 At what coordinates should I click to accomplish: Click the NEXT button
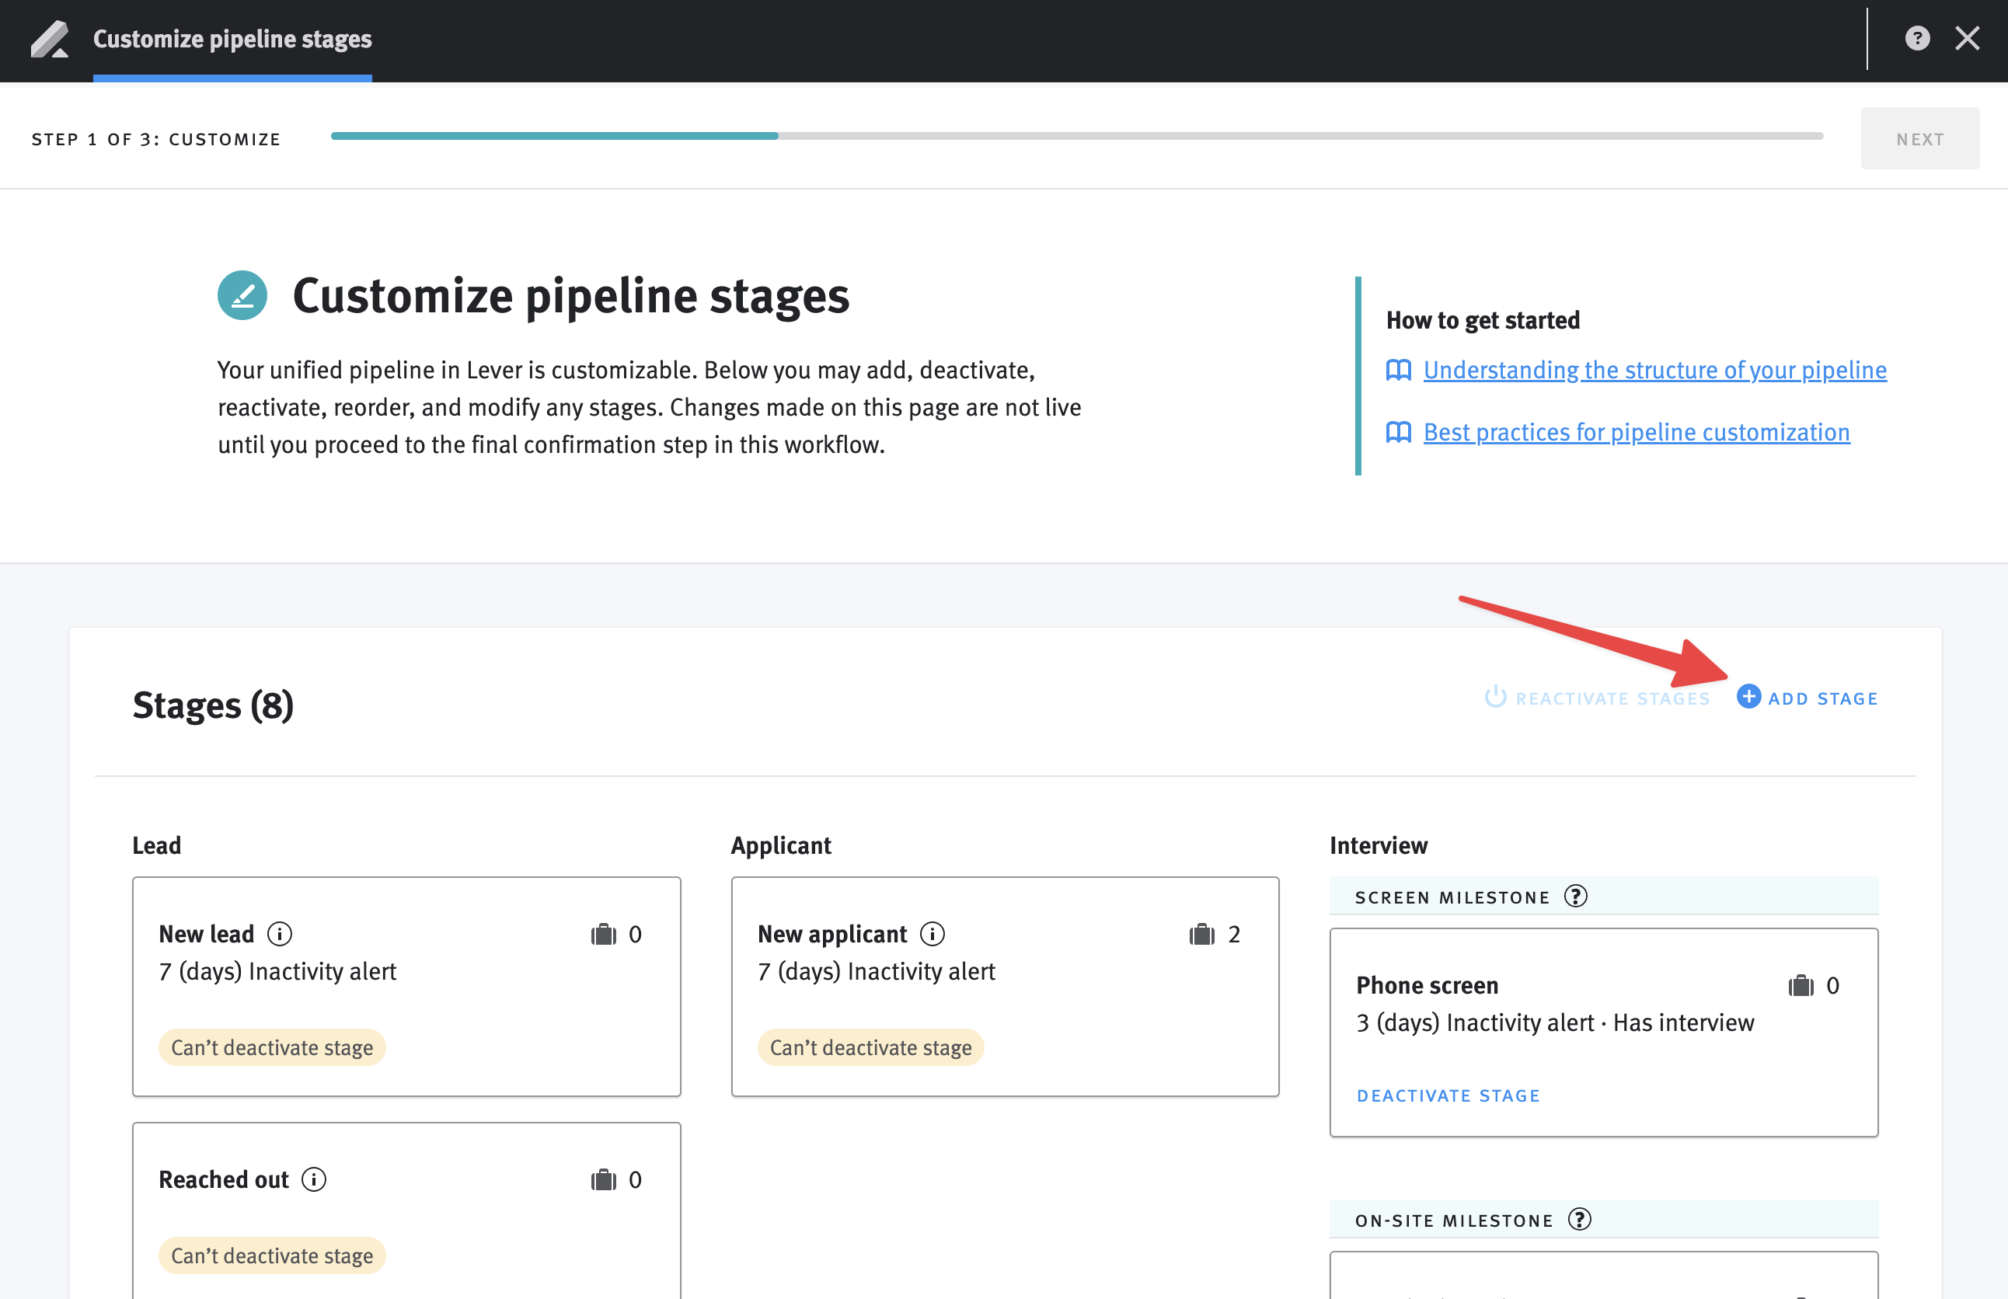click(1919, 138)
